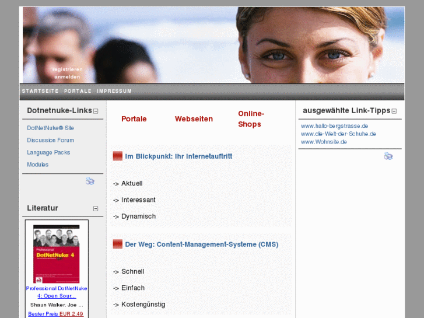
Task: Click the Shaun Walker, Joe ... author text
Action: point(57,305)
